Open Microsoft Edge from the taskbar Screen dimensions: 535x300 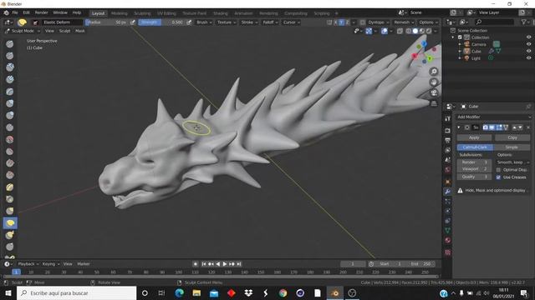pos(180,292)
